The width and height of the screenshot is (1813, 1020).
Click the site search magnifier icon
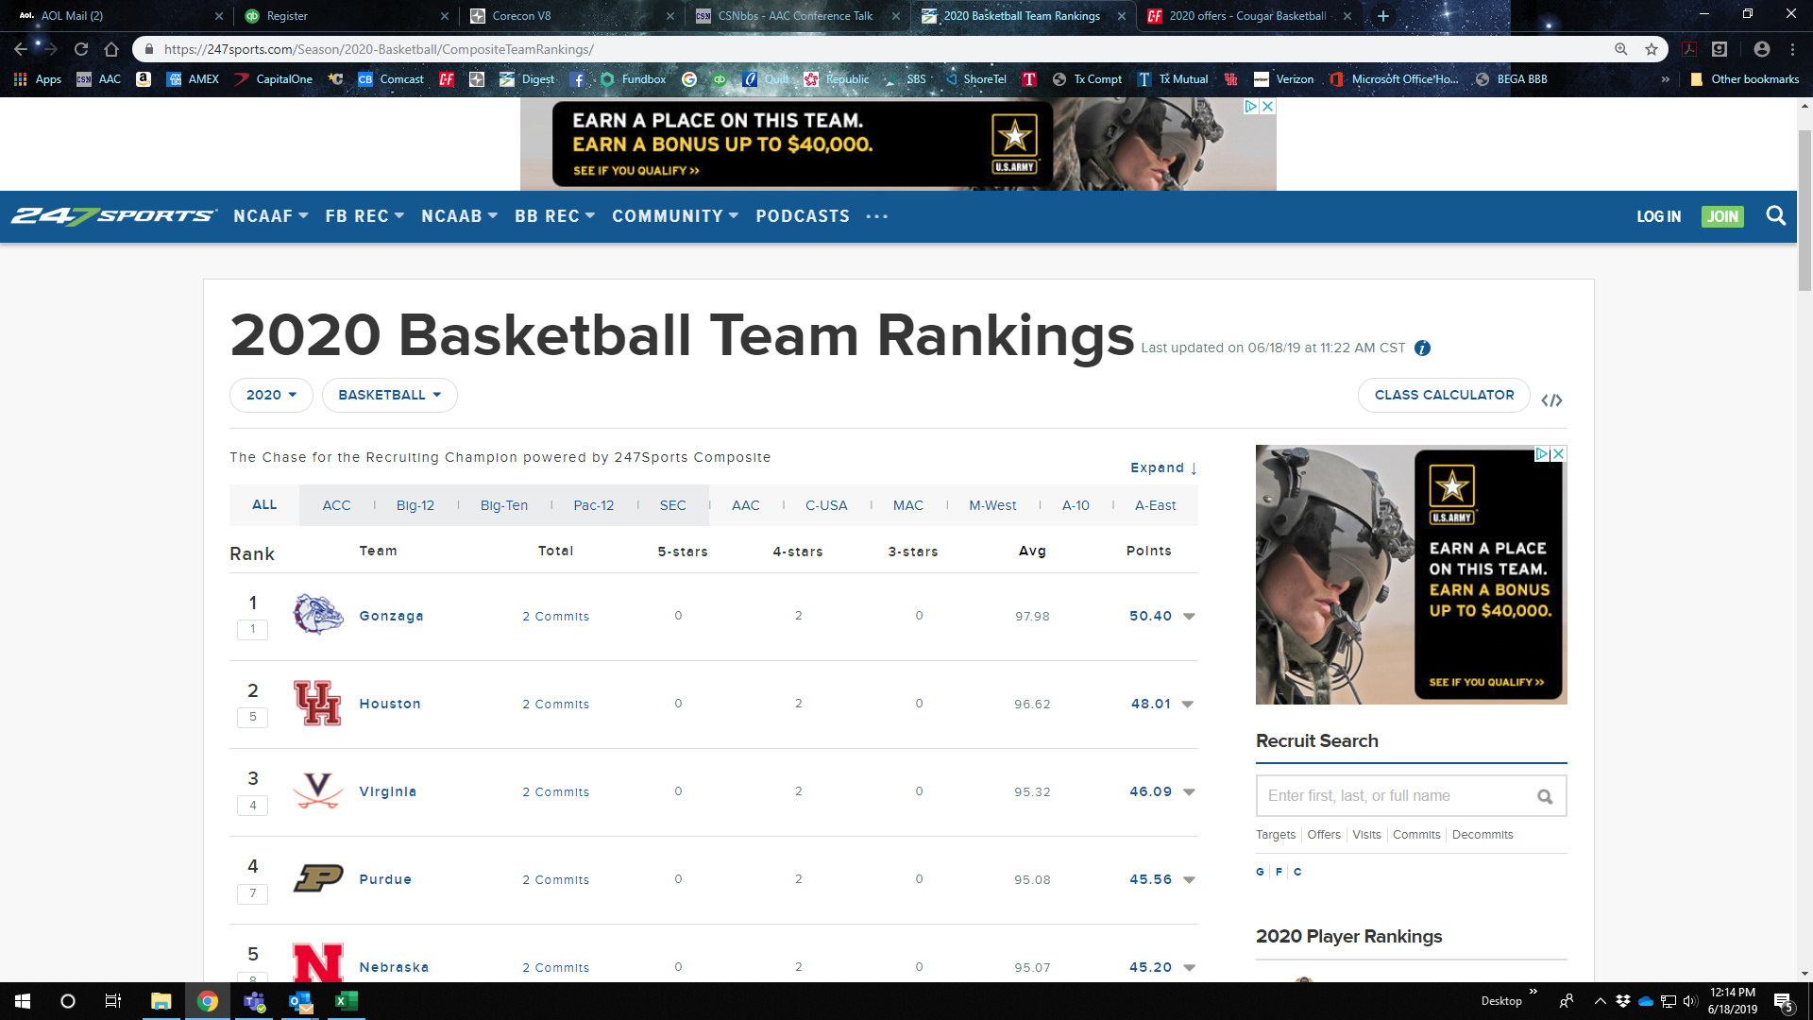(x=1775, y=216)
